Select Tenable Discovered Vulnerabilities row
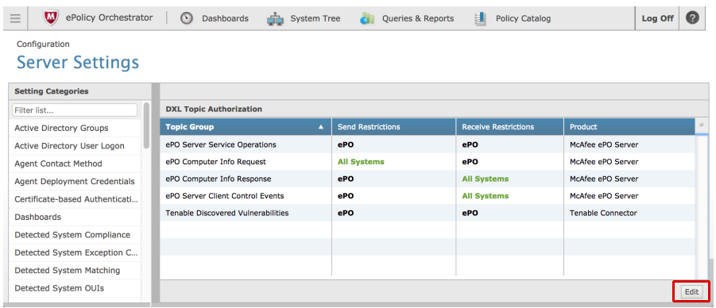Viewport: 716px width, 308px height. point(428,213)
